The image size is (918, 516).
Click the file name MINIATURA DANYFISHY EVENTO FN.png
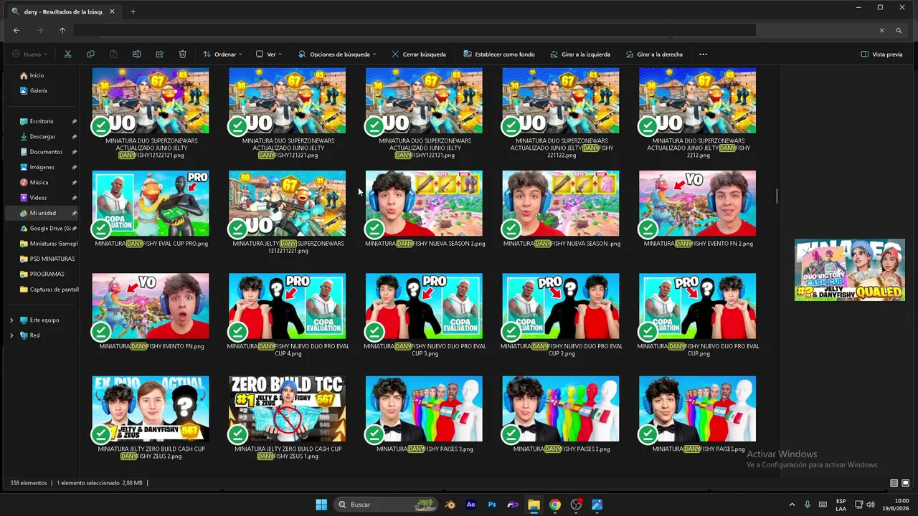[x=151, y=347]
